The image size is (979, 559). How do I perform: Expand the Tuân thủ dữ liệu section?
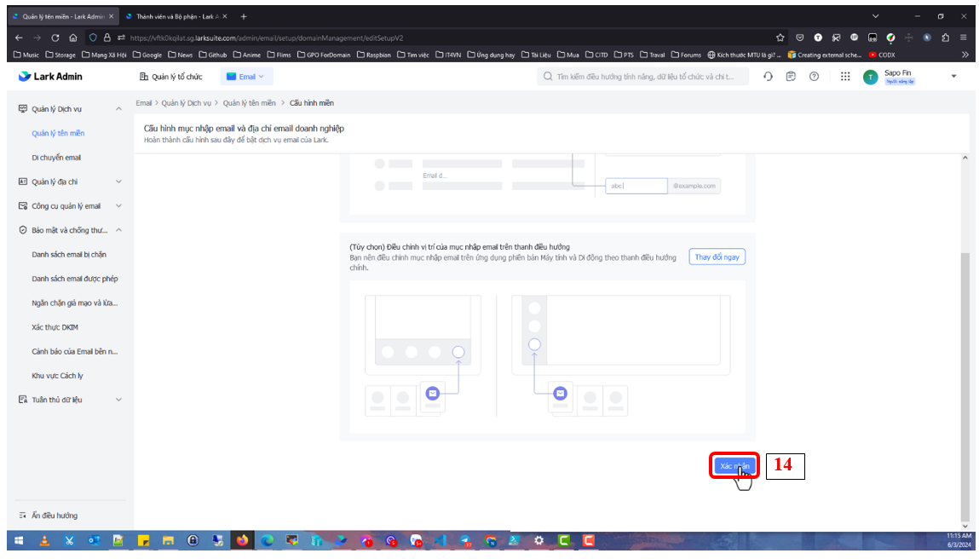[118, 400]
